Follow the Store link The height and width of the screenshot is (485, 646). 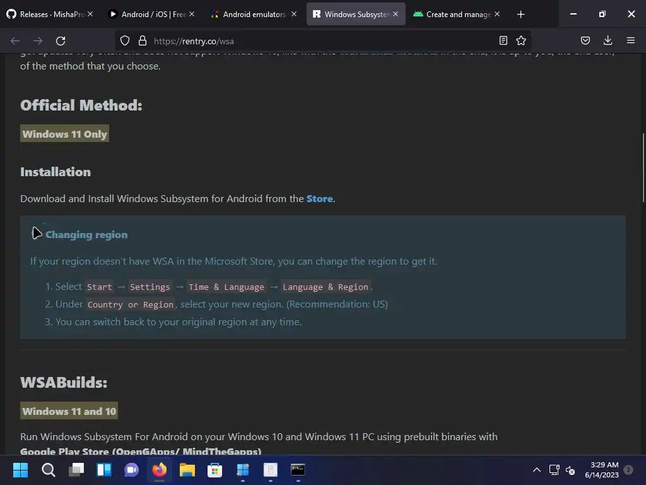point(319,199)
